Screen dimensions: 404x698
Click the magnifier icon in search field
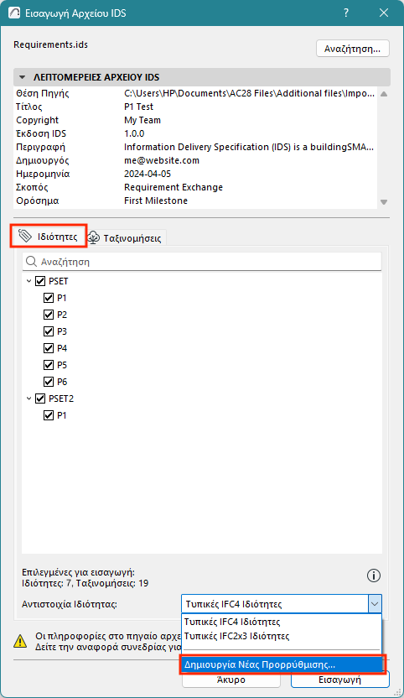tap(31, 261)
